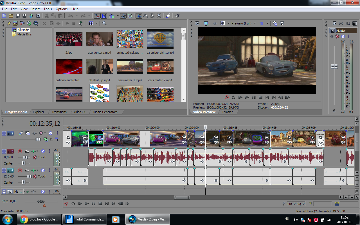Select the cars mater 2.mp4 thumbnail

[160, 67]
